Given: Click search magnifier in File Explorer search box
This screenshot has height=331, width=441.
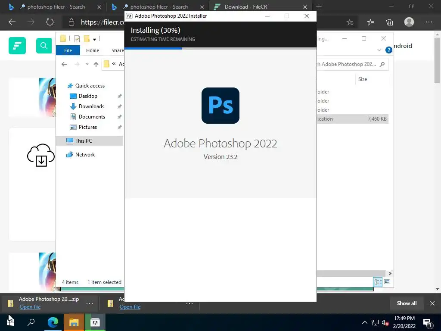Looking at the screenshot, I should (x=382, y=65).
